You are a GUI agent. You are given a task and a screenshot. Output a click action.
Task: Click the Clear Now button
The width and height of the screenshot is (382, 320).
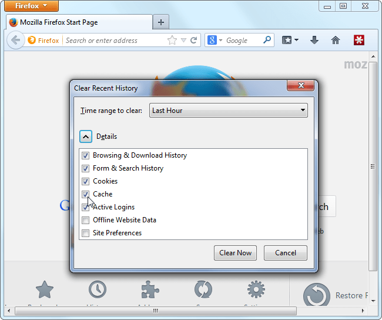(x=235, y=253)
